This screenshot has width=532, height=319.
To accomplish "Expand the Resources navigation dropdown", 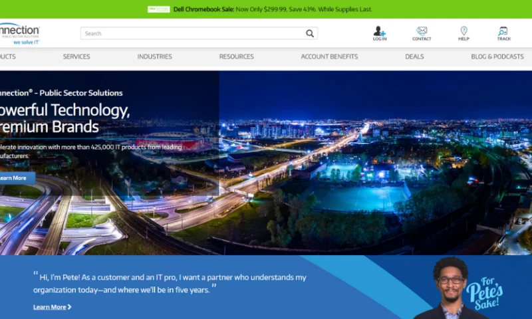I will (x=236, y=56).
